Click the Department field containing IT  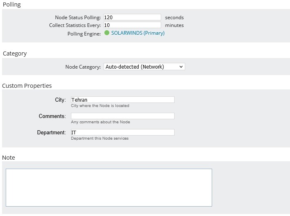pyautogui.click(x=122, y=132)
